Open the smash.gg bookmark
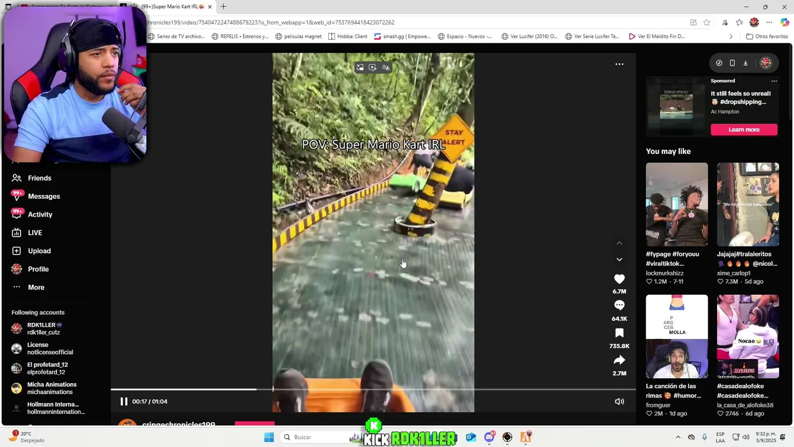 (x=402, y=37)
